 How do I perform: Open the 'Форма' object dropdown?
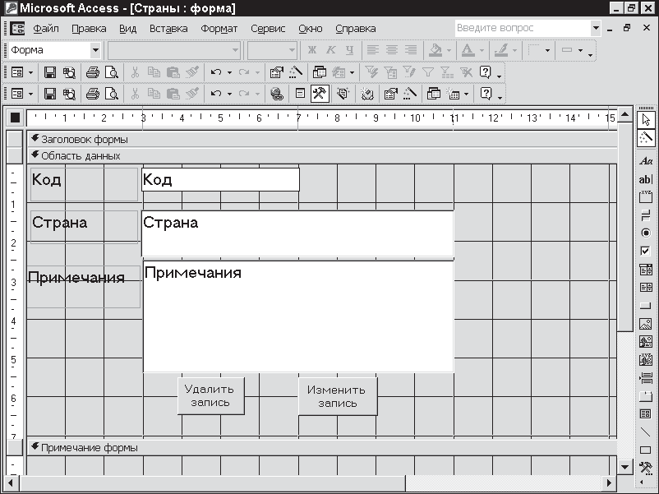[x=95, y=51]
